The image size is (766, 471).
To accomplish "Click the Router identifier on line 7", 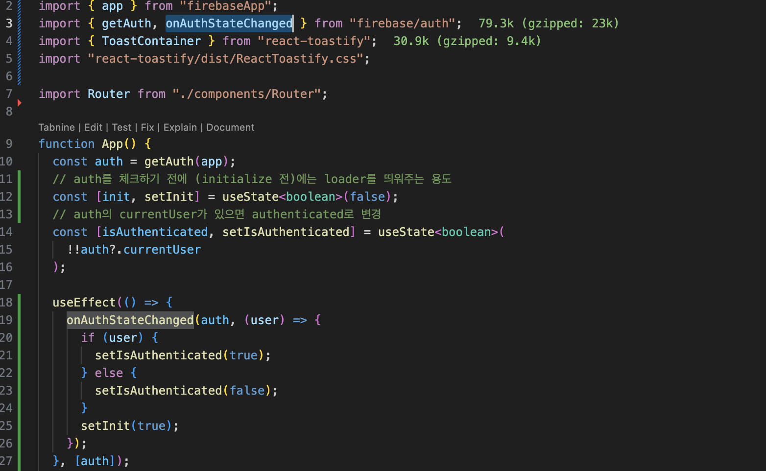I will [x=109, y=94].
